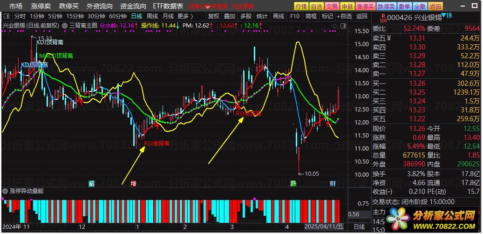This screenshot has width=483, height=234.
Task: Click the 交易状态 闭市阶段 status line
Action: pyautogui.click(x=414, y=202)
